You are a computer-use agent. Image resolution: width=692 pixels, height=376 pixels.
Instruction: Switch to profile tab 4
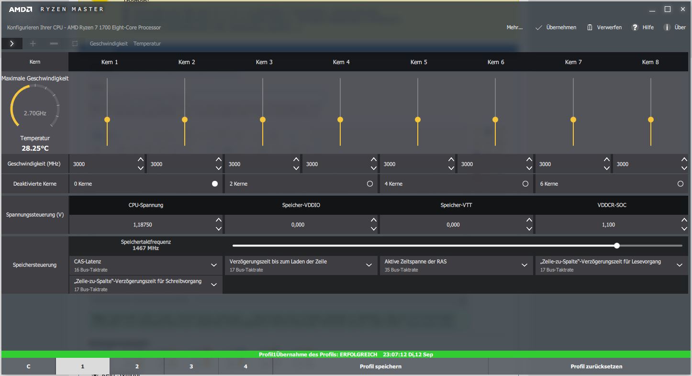pyautogui.click(x=246, y=366)
